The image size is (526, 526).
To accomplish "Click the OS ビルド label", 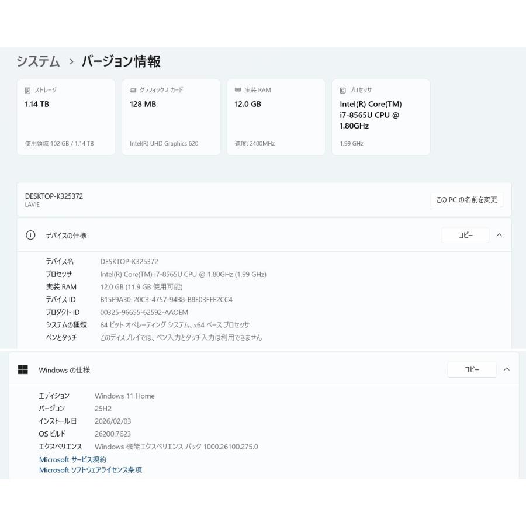I will click(53, 434).
